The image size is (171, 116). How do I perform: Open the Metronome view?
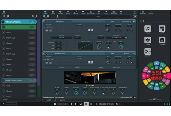(91, 12)
